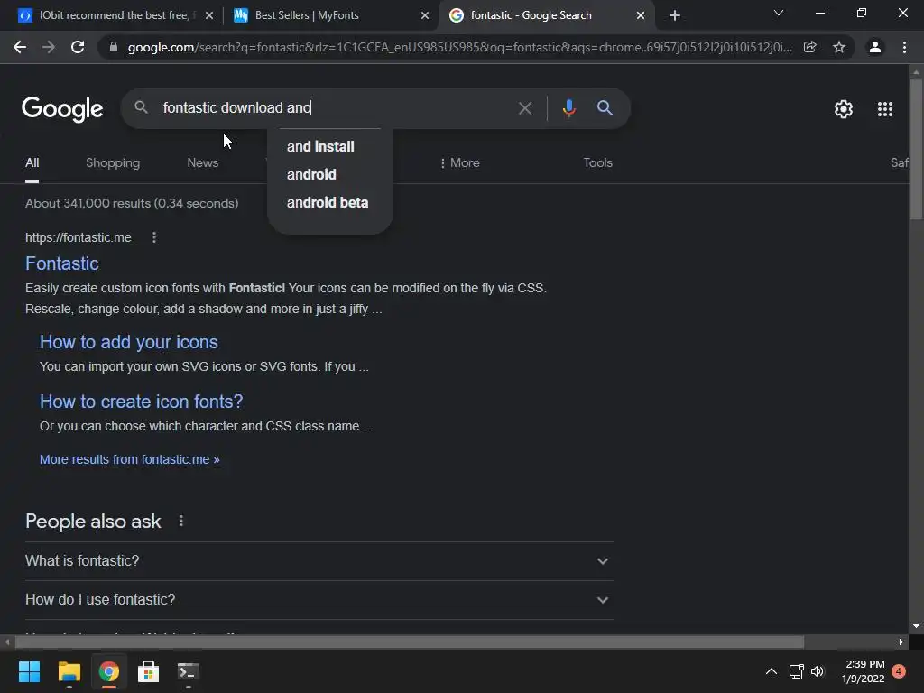Open the tab search chevron

tap(779, 13)
